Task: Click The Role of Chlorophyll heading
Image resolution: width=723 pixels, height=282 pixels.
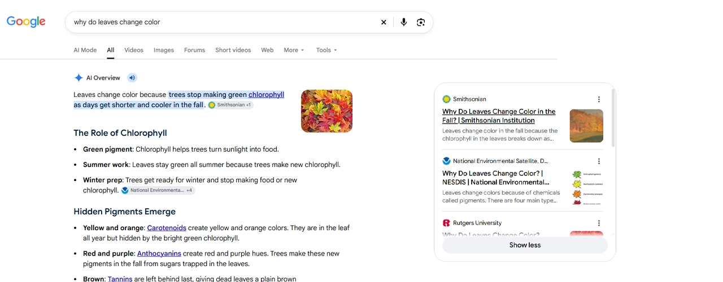Action: coord(120,133)
